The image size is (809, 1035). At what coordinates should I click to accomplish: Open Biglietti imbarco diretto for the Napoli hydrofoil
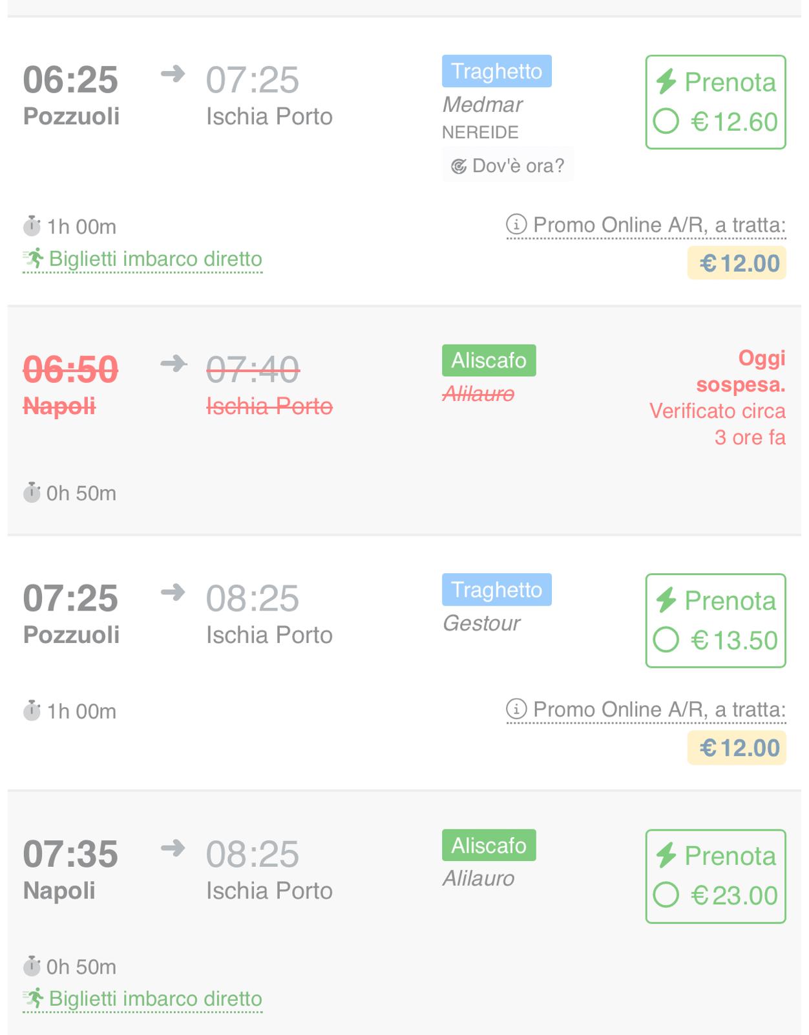[143, 999]
